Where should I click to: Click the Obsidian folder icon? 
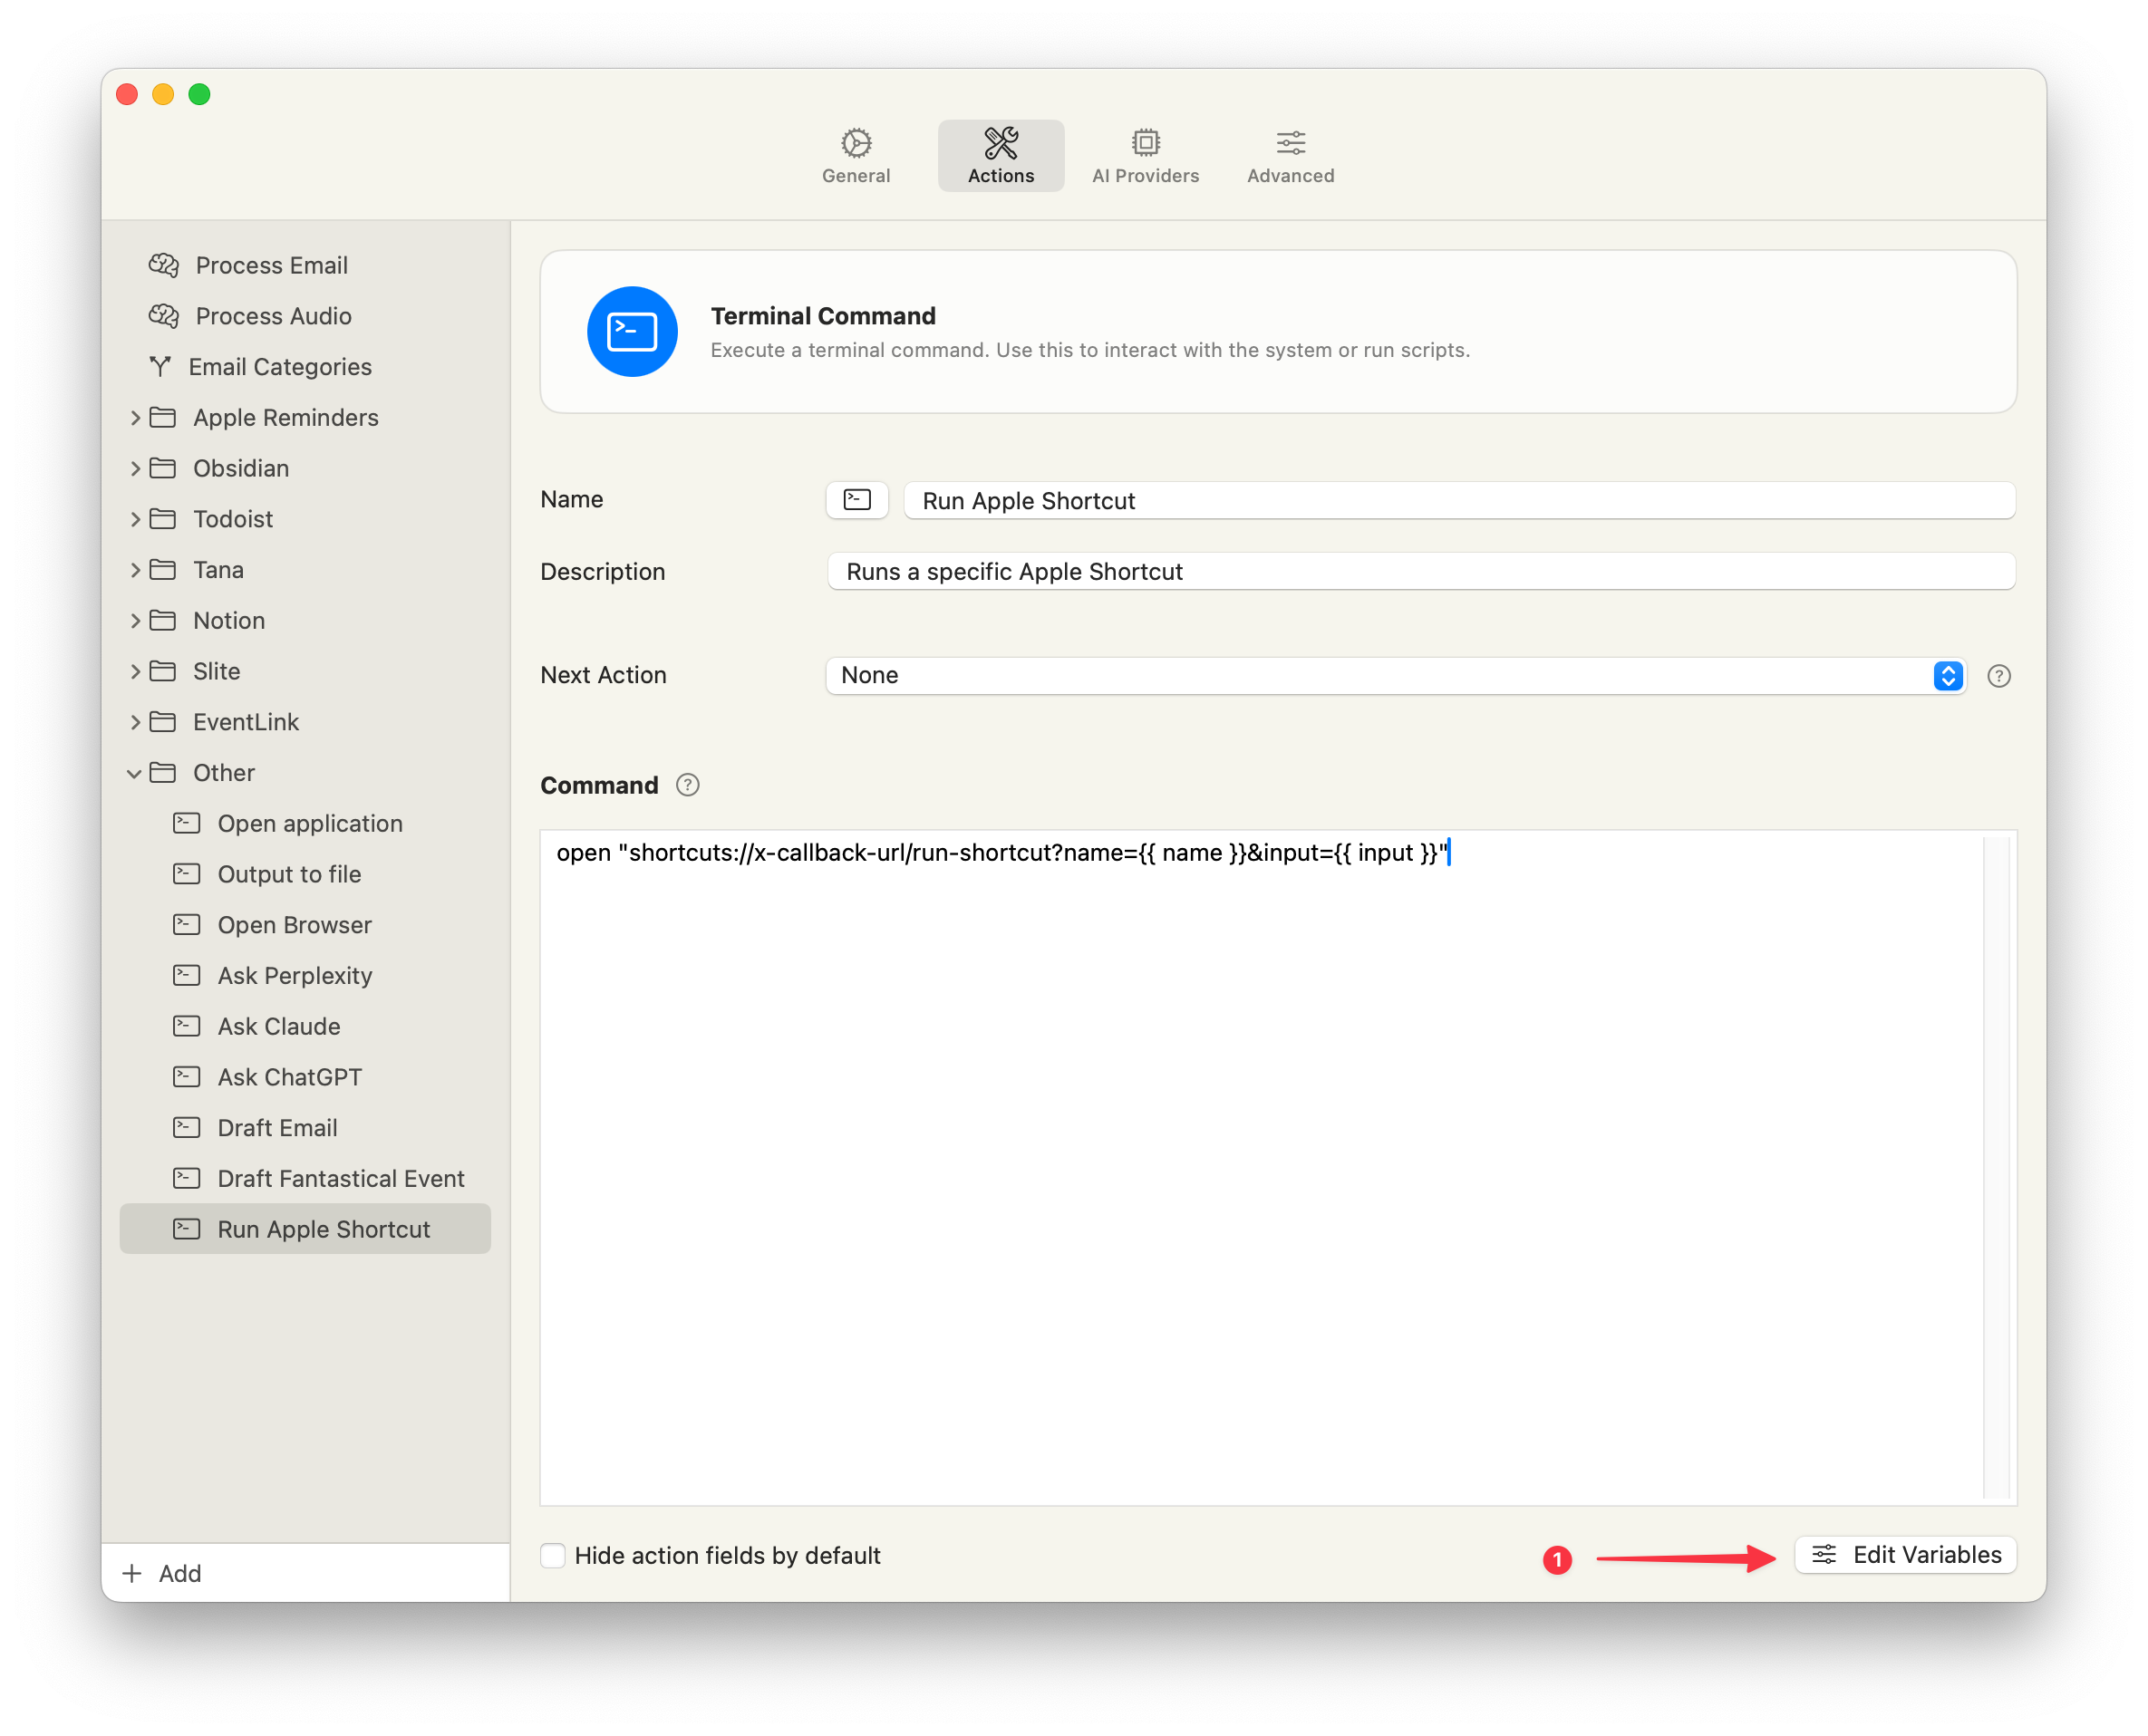[163, 468]
